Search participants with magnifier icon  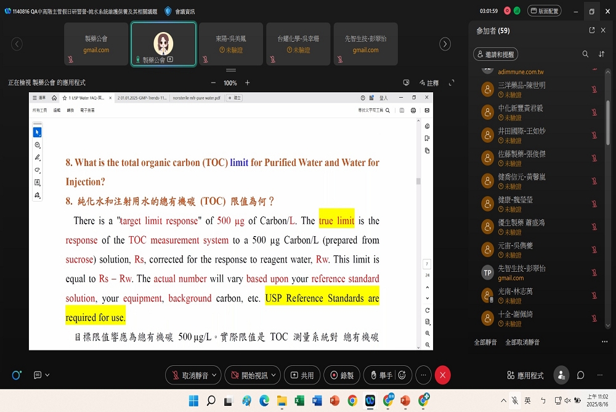pyautogui.click(x=585, y=54)
